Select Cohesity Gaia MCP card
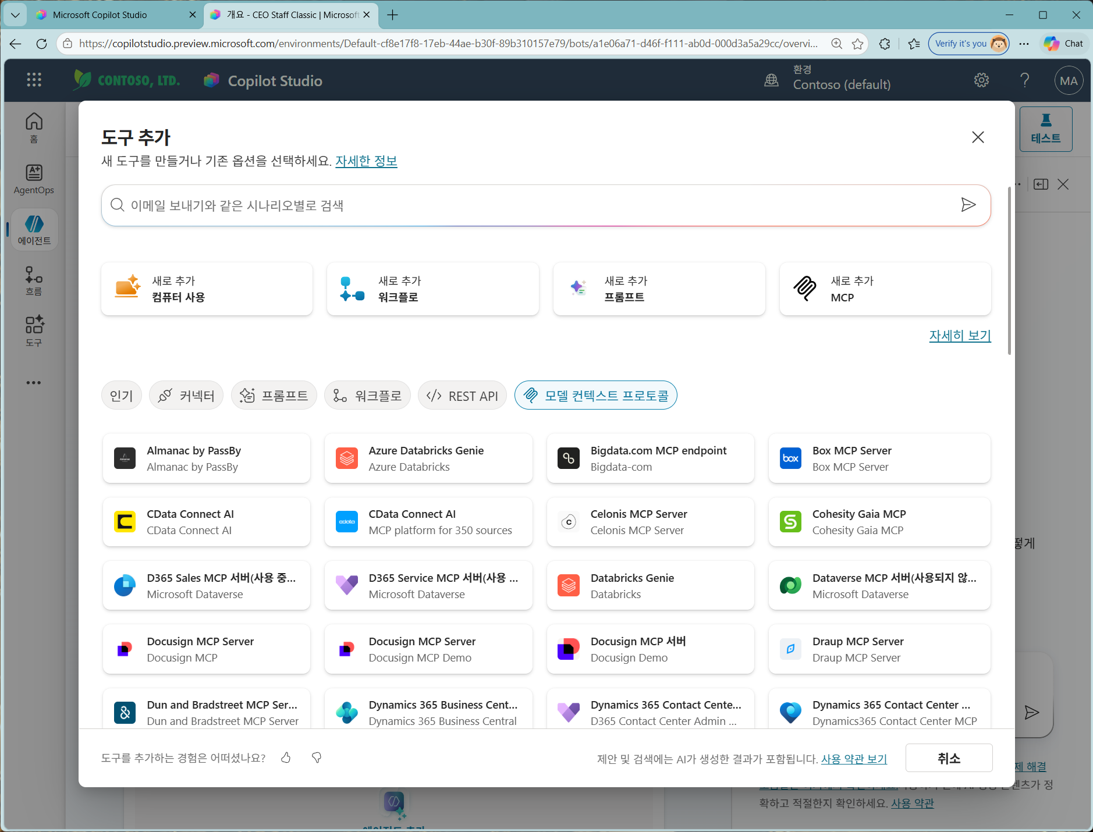1093x832 pixels. [x=879, y=522]
